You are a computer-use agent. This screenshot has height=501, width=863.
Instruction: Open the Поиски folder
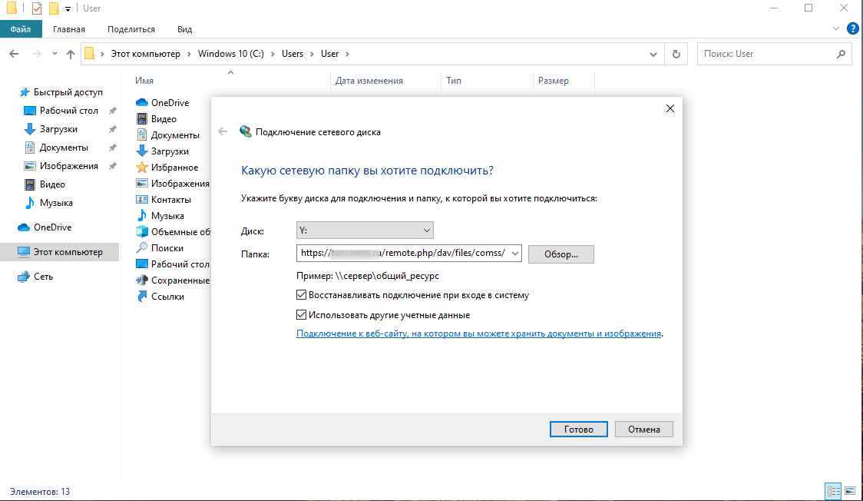(x=160, y=247)
